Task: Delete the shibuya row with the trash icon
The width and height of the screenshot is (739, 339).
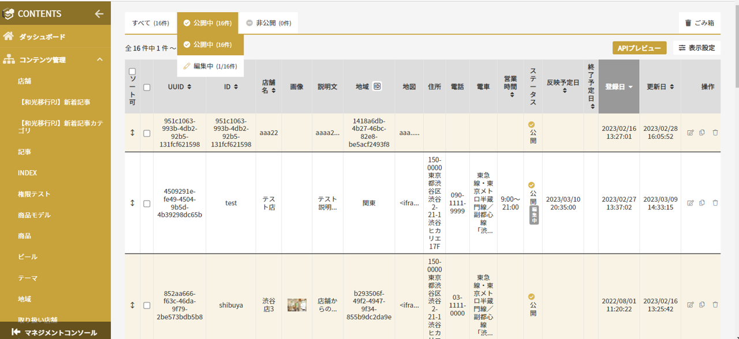Action: (x=715, y=305)
